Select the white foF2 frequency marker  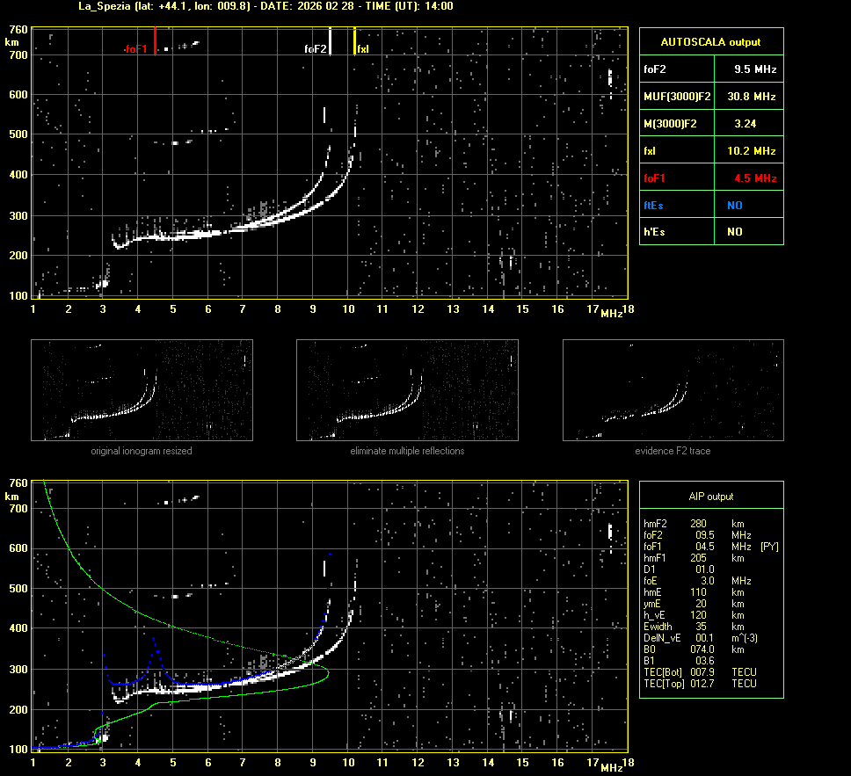pos(330,41)
